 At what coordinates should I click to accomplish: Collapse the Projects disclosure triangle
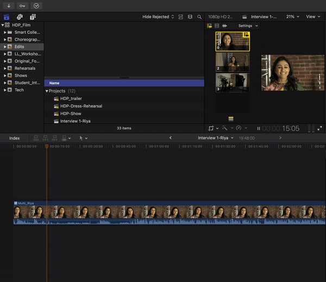[x=47, y=91]
